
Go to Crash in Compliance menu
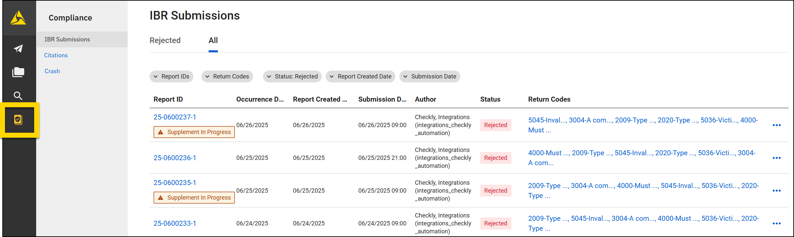[x=52, y=71]
